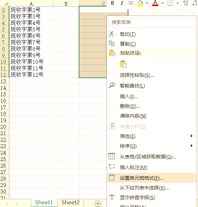Click the increase decimal icon

coord(186,3)
